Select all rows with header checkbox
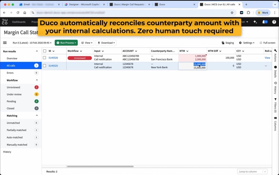 (45, 51)
